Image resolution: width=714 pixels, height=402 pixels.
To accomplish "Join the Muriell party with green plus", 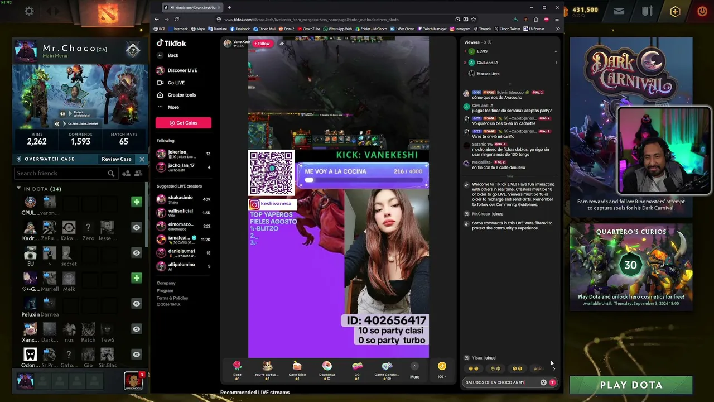I will 136,278.
